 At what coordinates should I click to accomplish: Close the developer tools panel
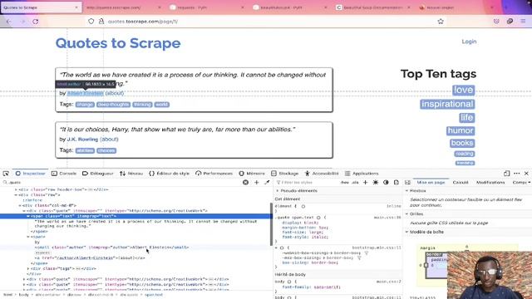pos(526,174)
